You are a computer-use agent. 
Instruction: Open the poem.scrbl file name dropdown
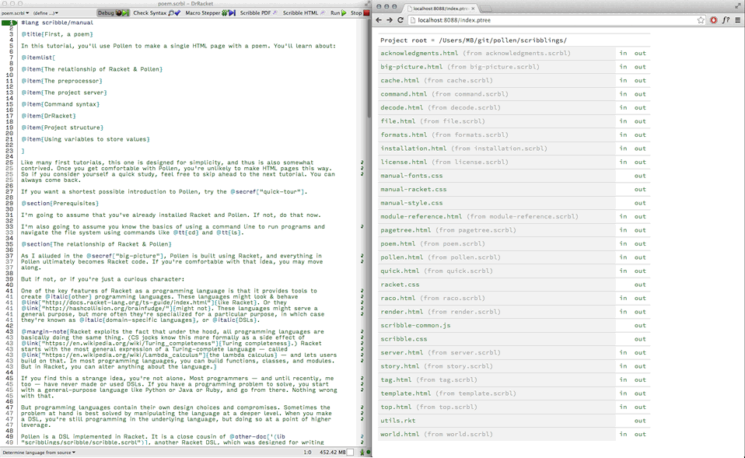[15, 13]
